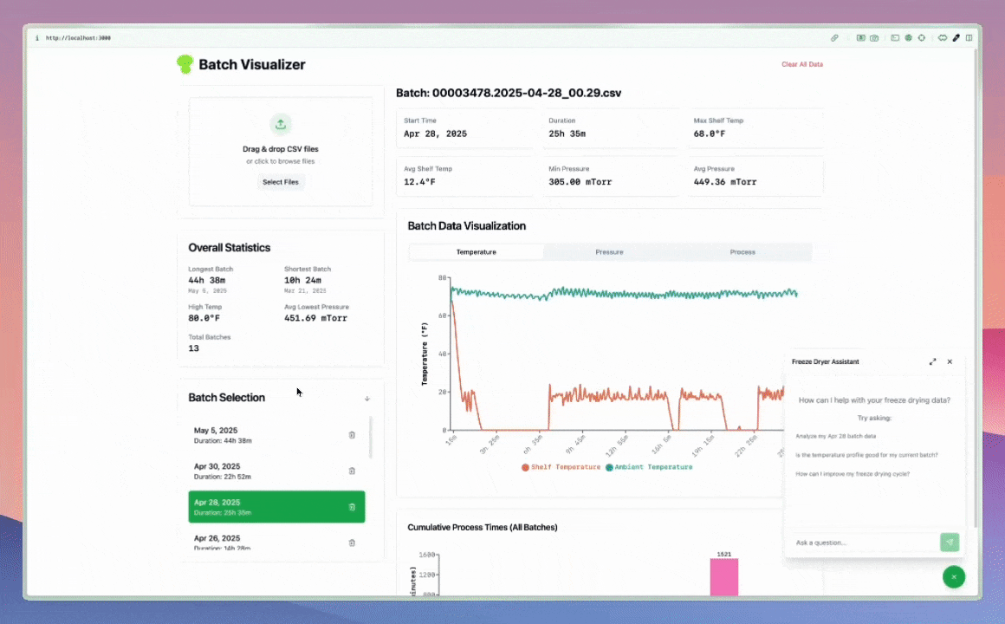
Task: Expand the Freeze Dryer Assistant chat panel
Action: tap(932, 361)
